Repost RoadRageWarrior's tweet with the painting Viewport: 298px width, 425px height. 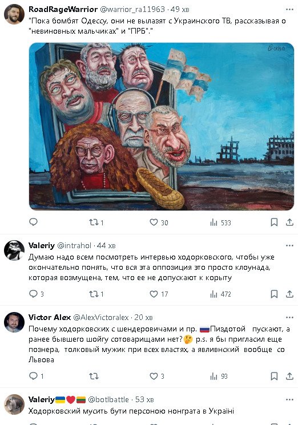coord(96,222)
